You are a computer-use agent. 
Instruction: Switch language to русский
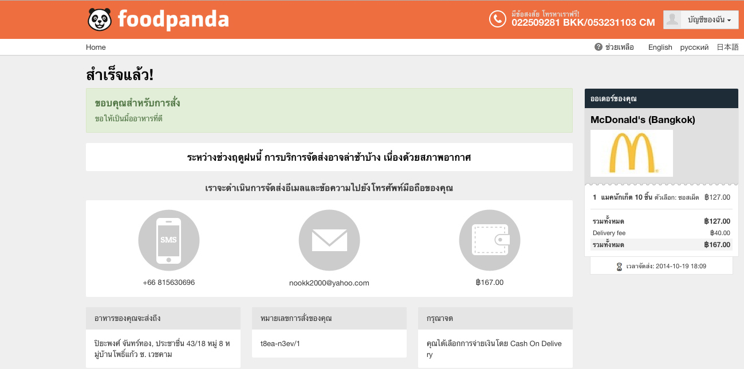tap(694, 47)
